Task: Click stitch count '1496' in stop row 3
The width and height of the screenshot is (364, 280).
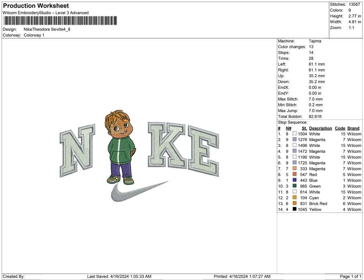Action: click(x=303, y=146)
